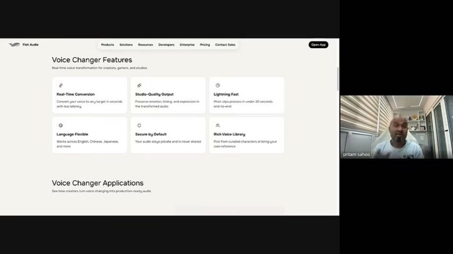Click the Lightning Fast card title

click(x=226, y=94)
